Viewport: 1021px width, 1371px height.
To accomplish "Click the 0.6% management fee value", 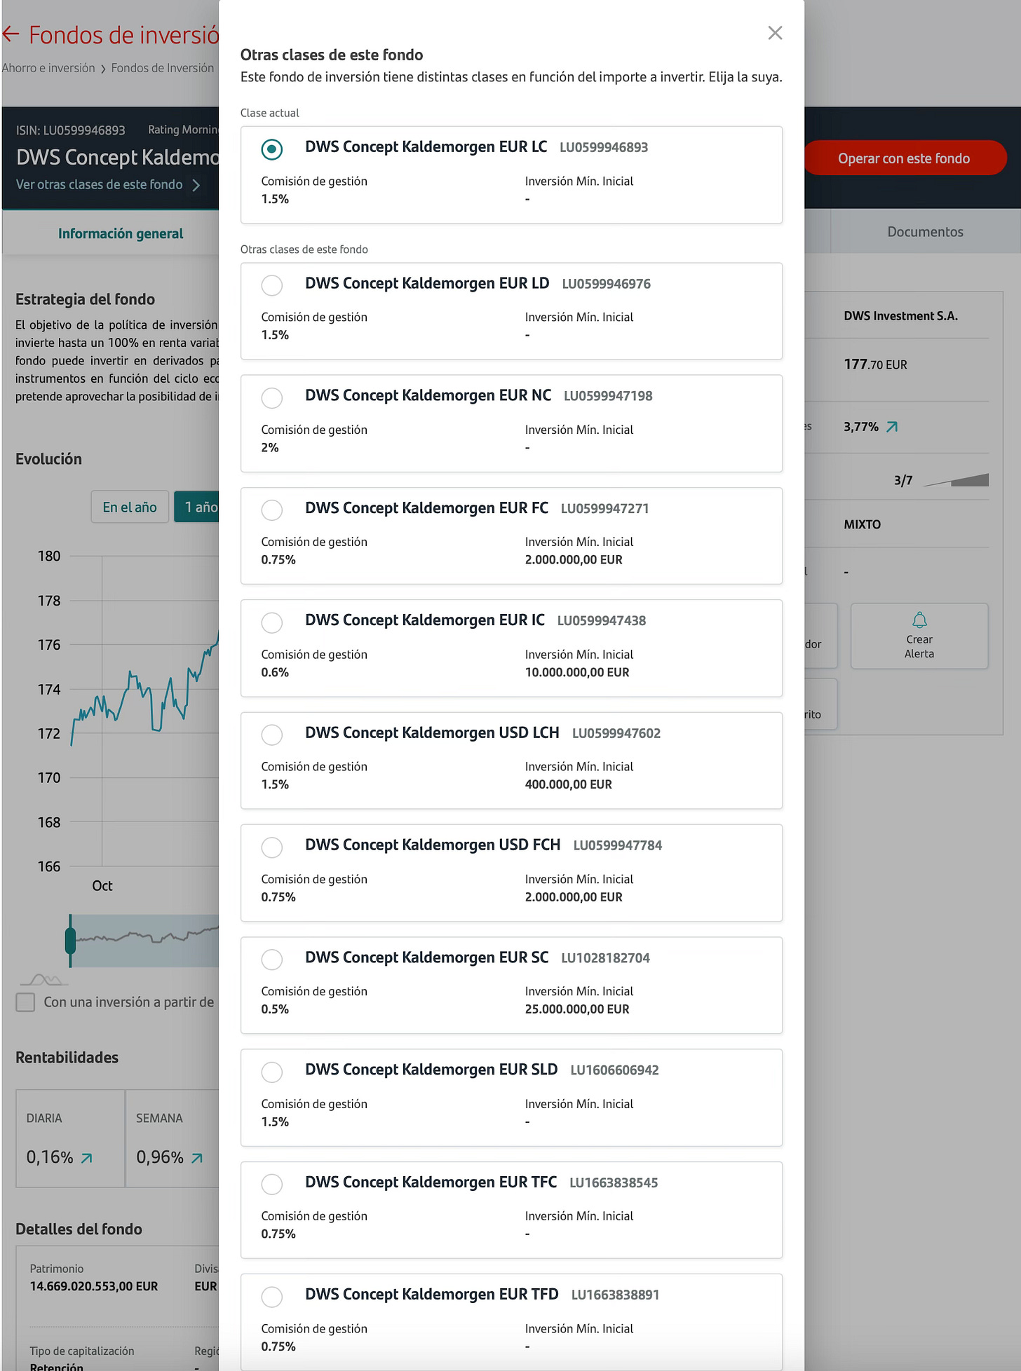I will (275, 672).
